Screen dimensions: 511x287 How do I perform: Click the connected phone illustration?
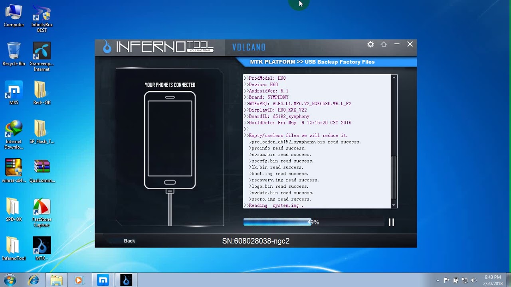pos(170,140)
